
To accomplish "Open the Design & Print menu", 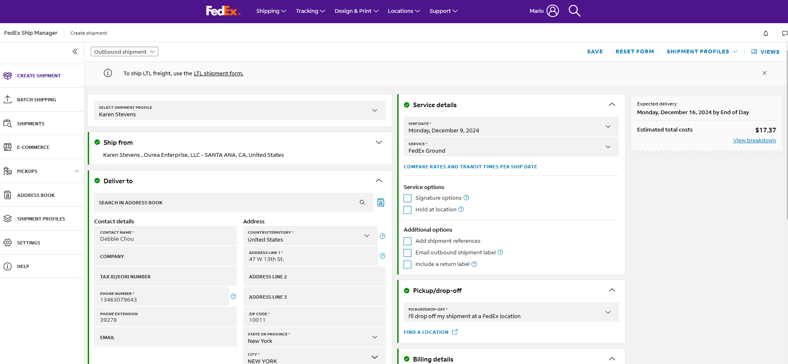I will click(357, 11).
